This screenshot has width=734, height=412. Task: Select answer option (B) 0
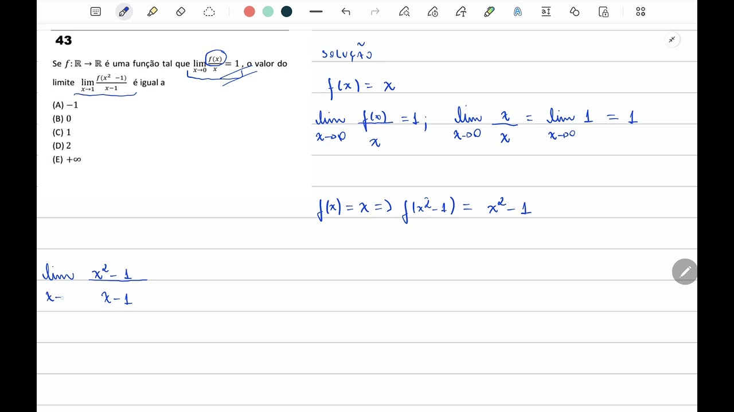(62, 118)
